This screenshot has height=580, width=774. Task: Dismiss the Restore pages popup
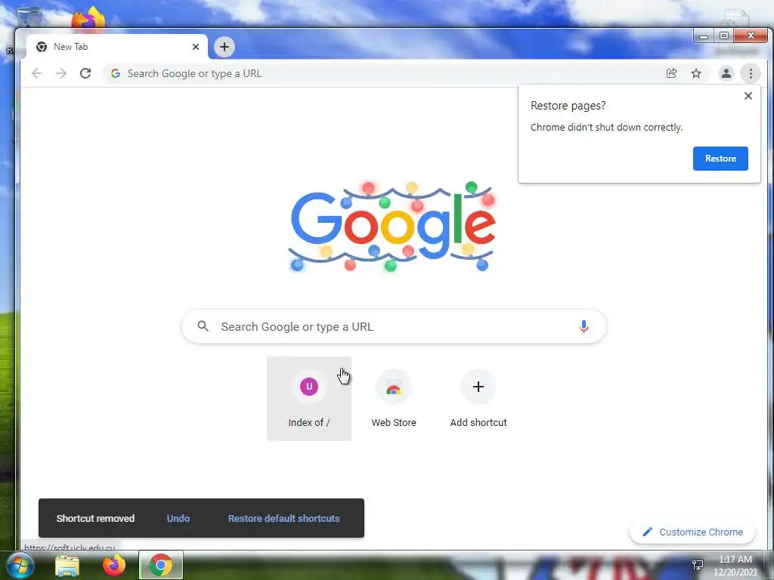(x=748, y=96)
